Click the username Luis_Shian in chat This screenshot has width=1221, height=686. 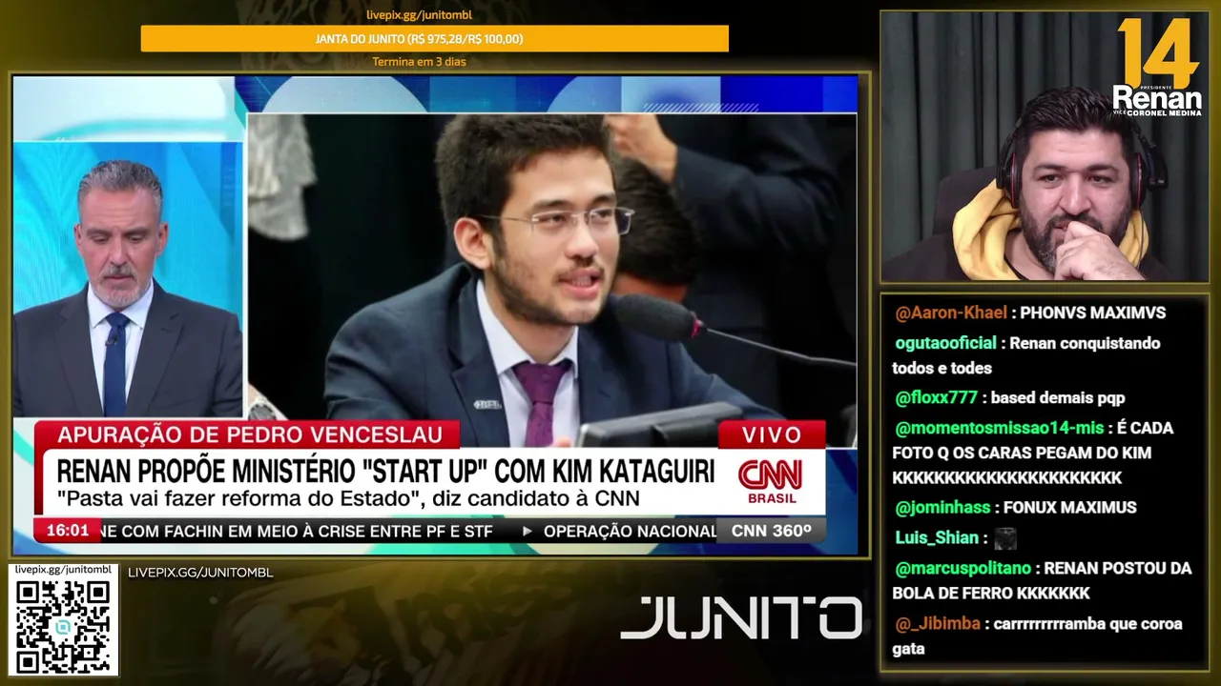point(936,538)
